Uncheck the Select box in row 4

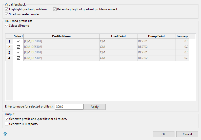[x=18, y=58]
